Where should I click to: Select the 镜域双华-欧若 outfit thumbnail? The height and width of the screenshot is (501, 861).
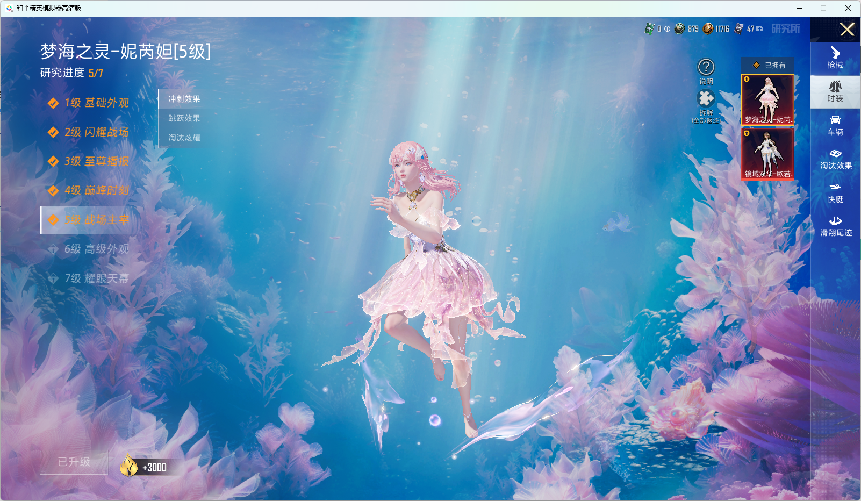[768, 154]
